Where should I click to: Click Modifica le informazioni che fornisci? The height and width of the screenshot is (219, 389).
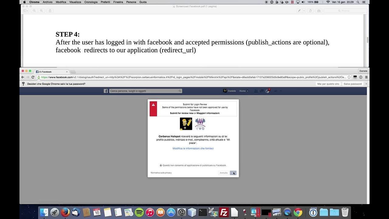[193, 148]
